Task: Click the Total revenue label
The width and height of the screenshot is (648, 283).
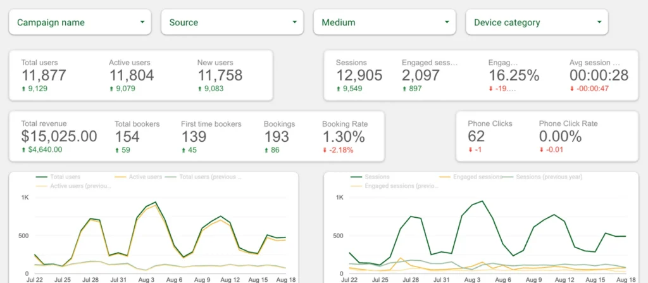Action: click(x=44, y=123)
